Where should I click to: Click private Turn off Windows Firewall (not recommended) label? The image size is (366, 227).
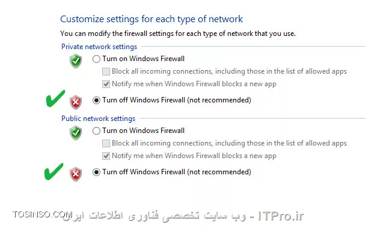tap(177, 100)
